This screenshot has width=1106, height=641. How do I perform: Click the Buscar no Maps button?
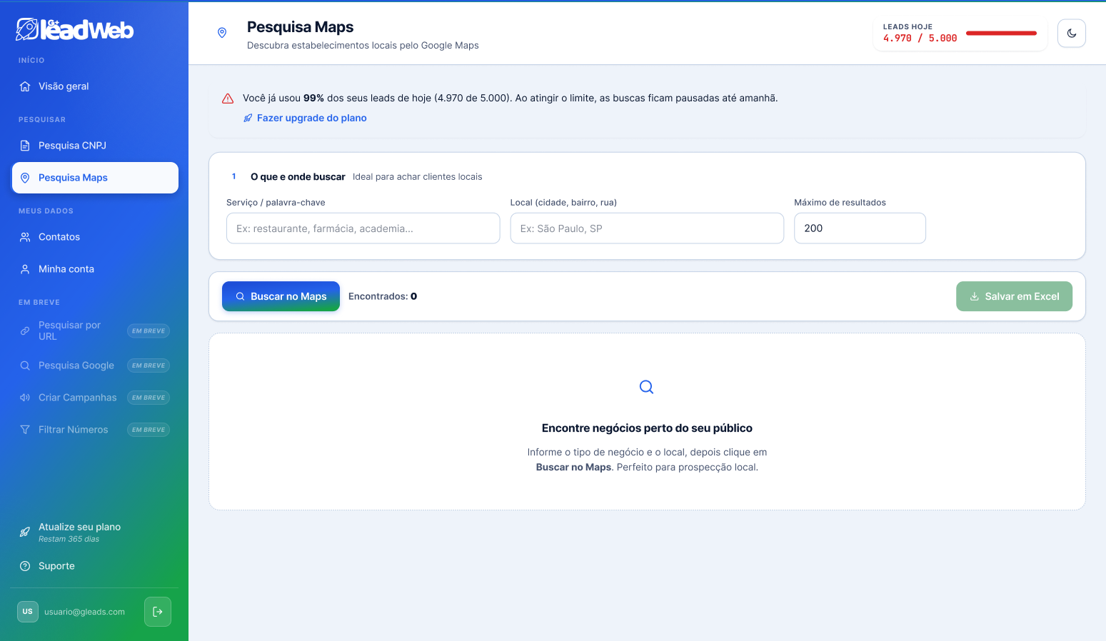pos(281,296)
